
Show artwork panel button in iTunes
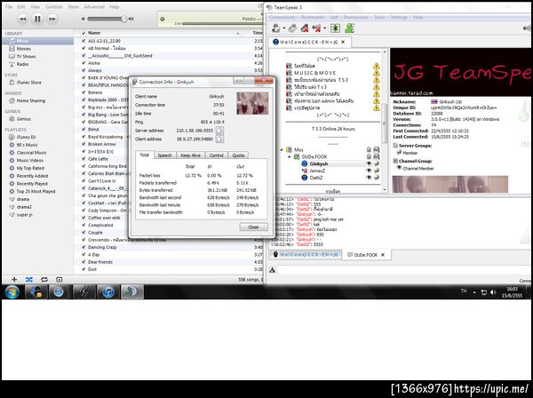click(x=60, y=279)
